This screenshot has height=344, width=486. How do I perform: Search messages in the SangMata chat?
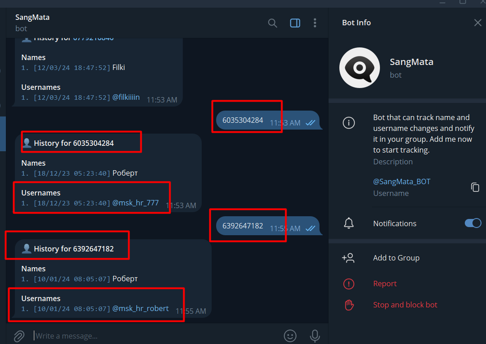tap(273, 23)
